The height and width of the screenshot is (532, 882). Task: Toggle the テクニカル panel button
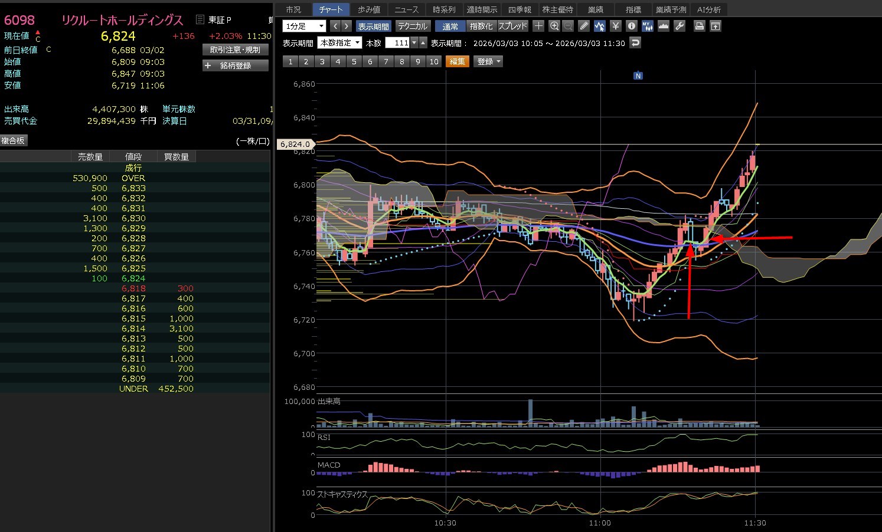[x=412, y=27]
